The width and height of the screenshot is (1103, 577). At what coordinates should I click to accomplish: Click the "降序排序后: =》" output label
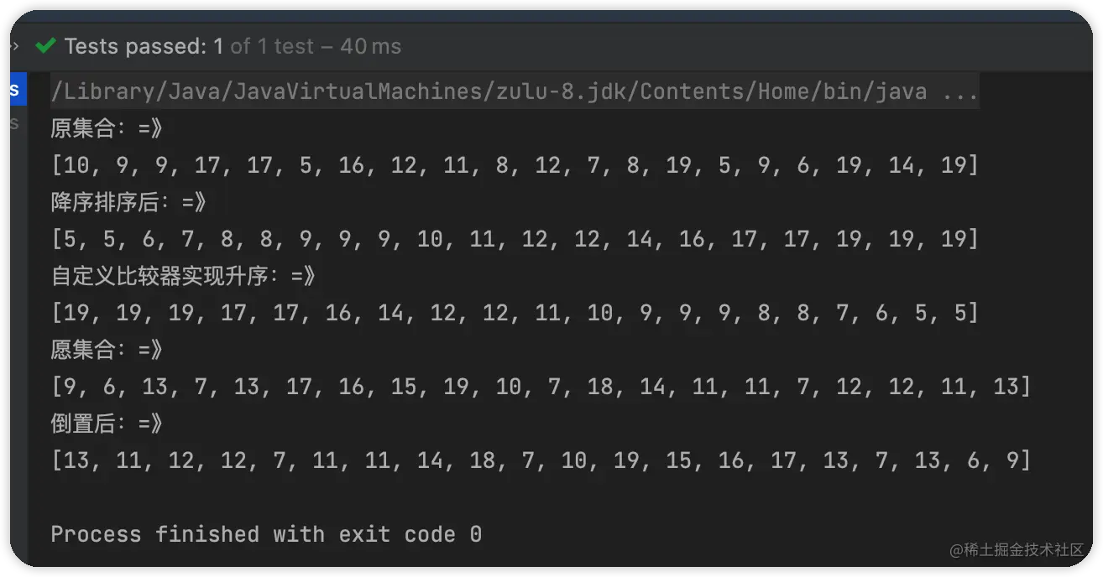point(128,202)
